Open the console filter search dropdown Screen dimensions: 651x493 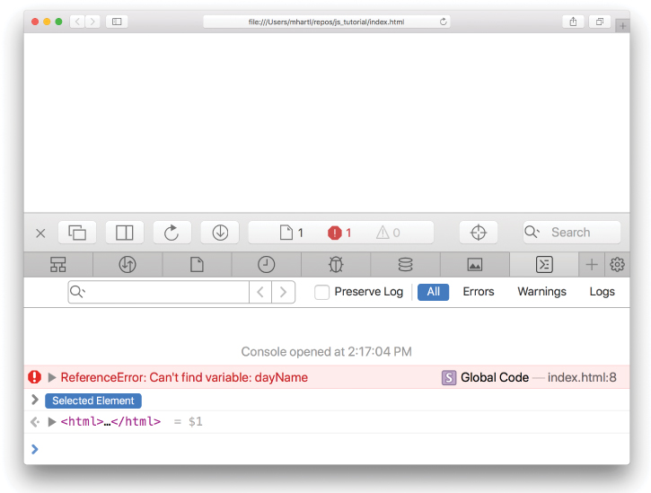[x=78, y=292]
